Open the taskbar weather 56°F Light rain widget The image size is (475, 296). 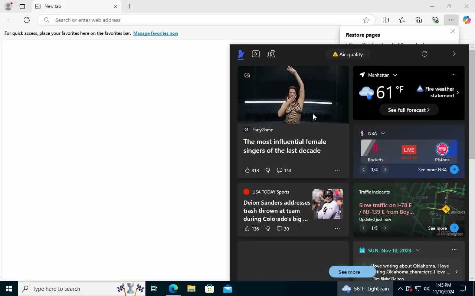pyautogui.click(x=366, y=289)
